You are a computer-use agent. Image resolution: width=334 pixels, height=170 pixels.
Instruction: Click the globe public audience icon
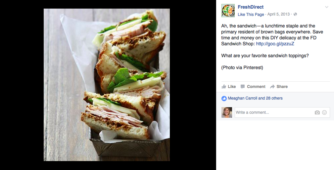(x=295, y=14)
